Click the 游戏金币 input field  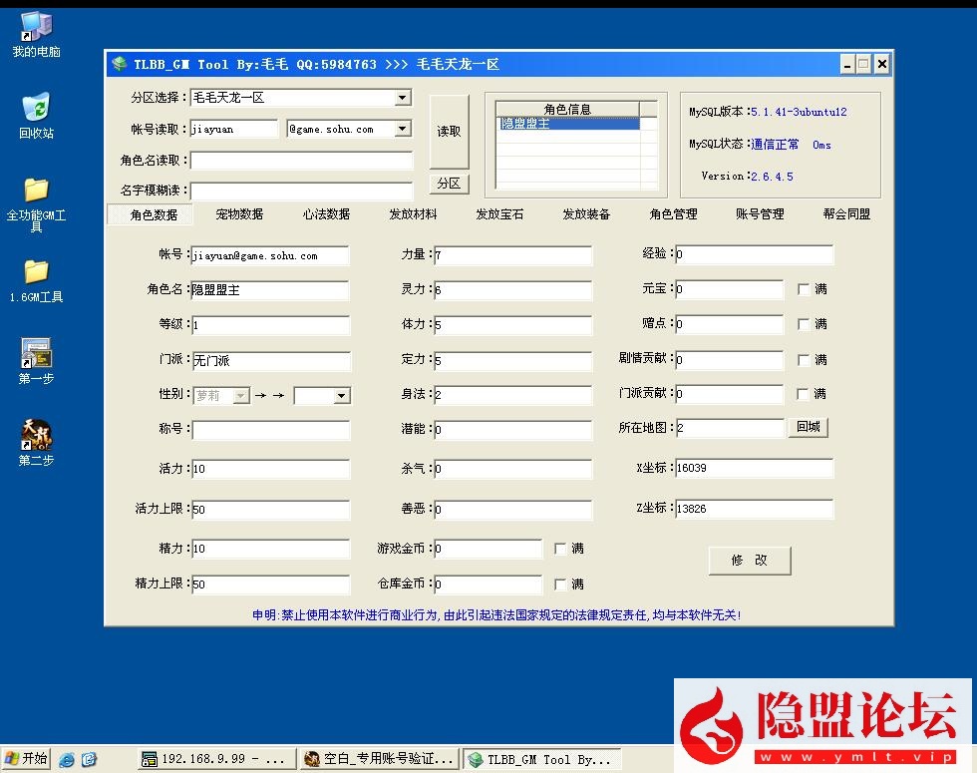point(488,549)
